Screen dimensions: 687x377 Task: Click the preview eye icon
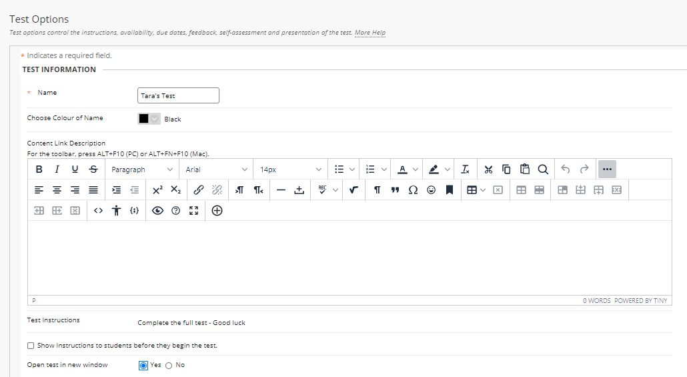click(x=157, y=211)
